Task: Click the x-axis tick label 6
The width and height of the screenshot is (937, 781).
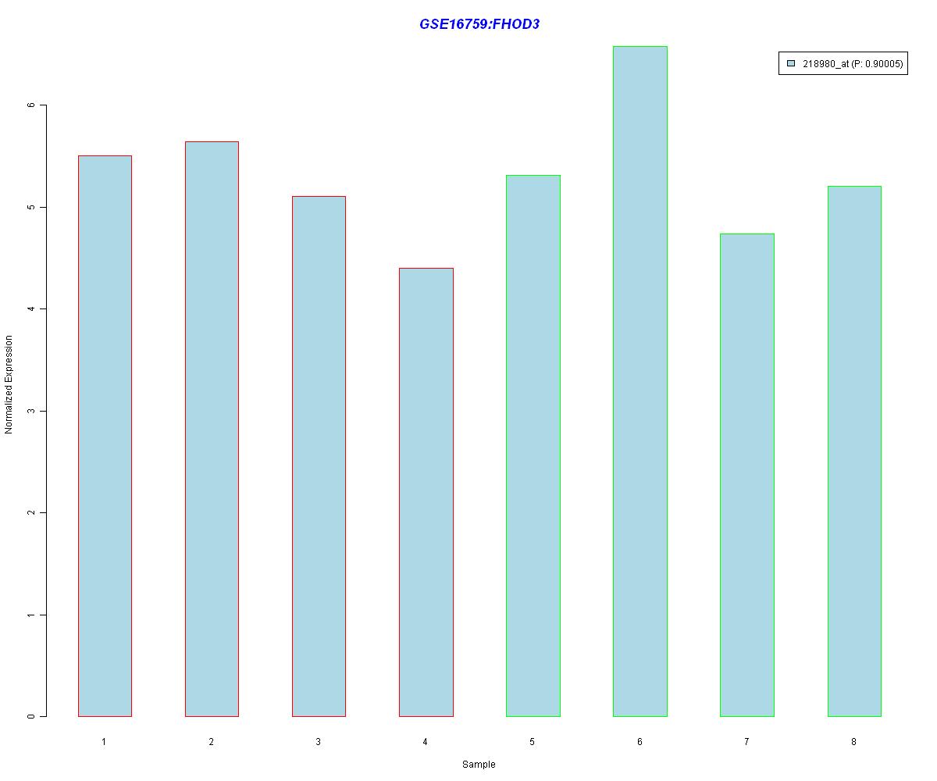Action: click(x=640, y=742)
